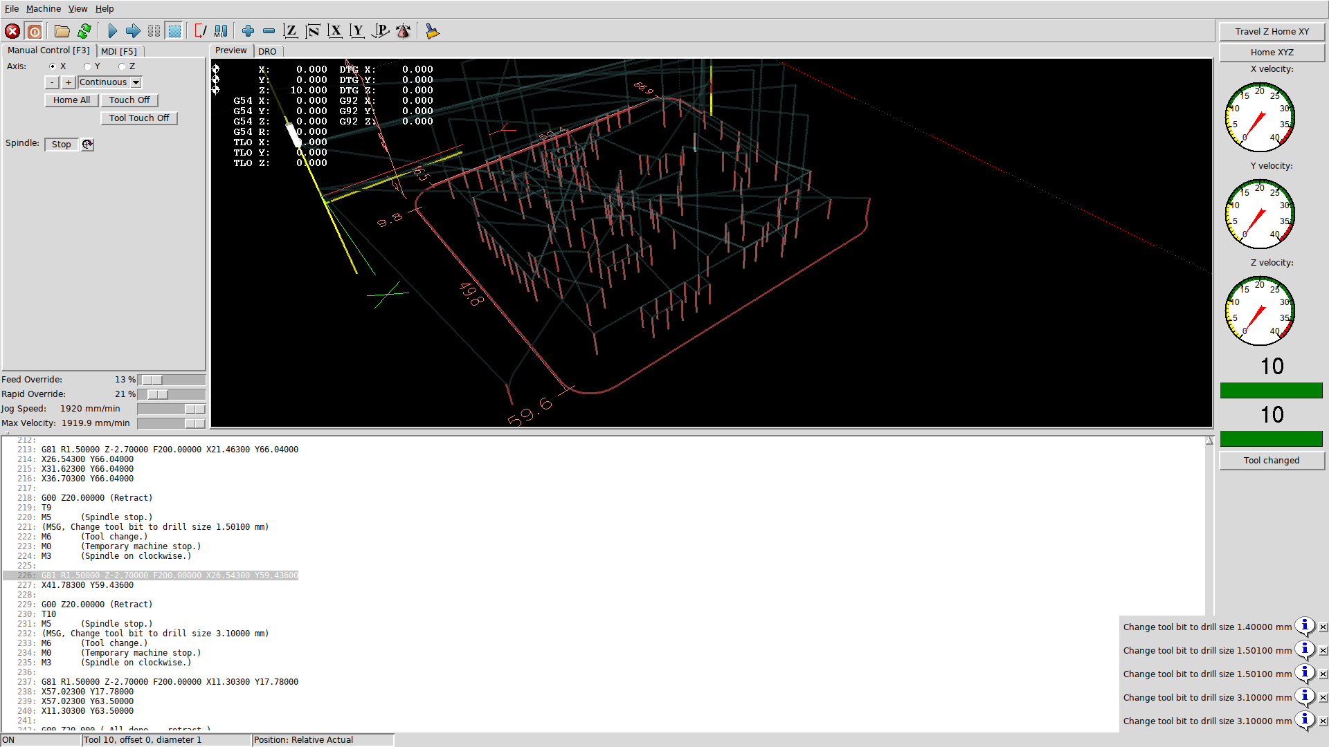Open the Continuous jog increment dropdown
This screenshot has width=1329, height=747.
(x=136, y=82)
